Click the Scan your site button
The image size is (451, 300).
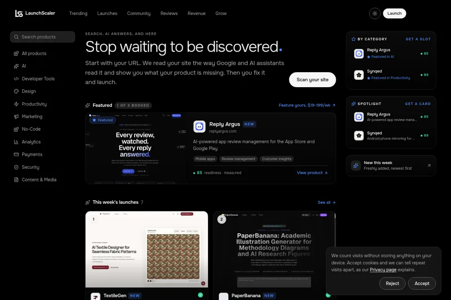[312, 80]
